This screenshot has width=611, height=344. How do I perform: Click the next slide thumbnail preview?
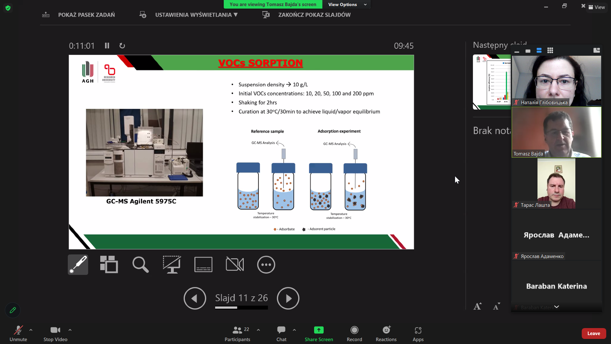[492, 82]
